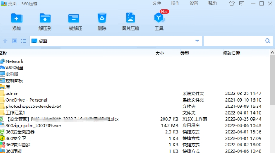This screenshot has height=153, width=276.
Task: Click the 应用程序 type cell
Action: coord(191,125)
